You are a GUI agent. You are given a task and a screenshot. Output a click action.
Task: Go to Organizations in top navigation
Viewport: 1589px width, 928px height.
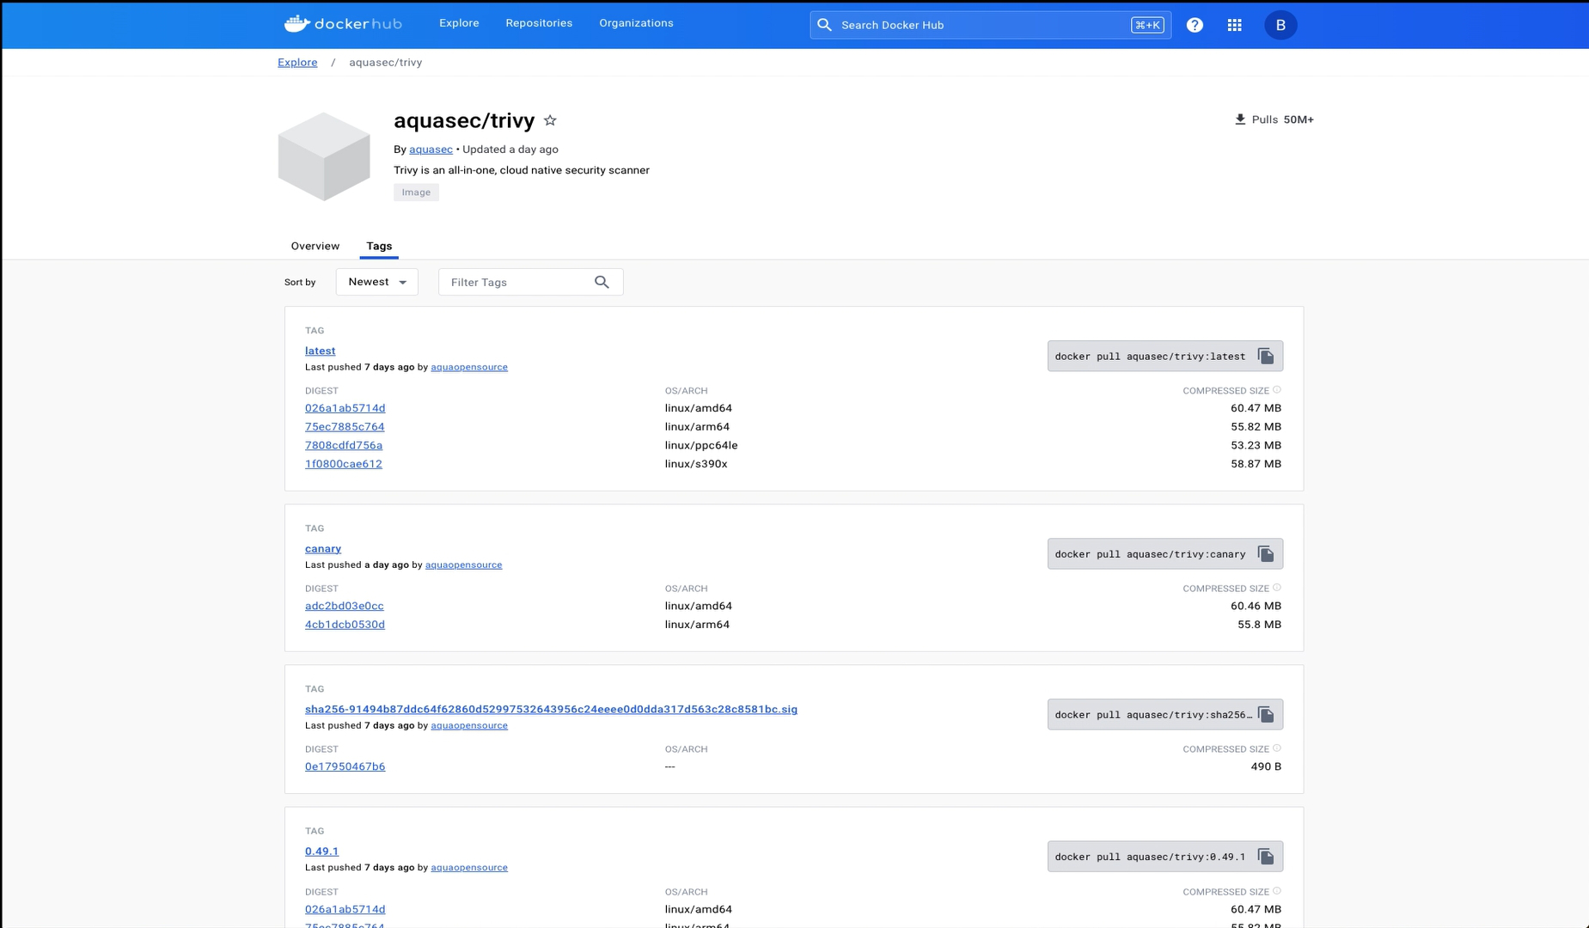click(636, 23)
